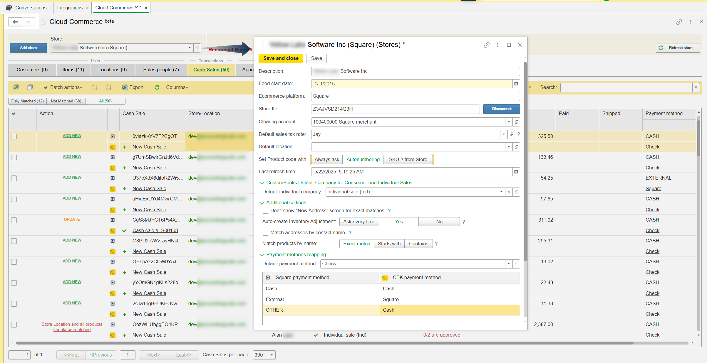Image resolution: width=707 pixels, height=363 pixels.
Task: Copy the dialog link using chain icon
Action: (487, 45)
